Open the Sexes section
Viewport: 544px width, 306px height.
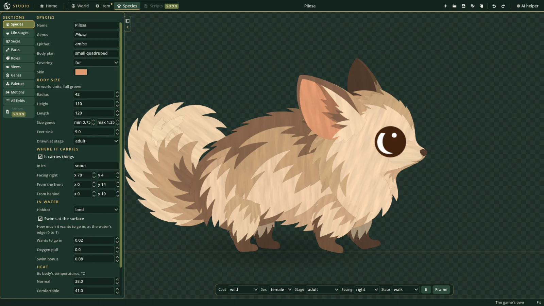19,41
